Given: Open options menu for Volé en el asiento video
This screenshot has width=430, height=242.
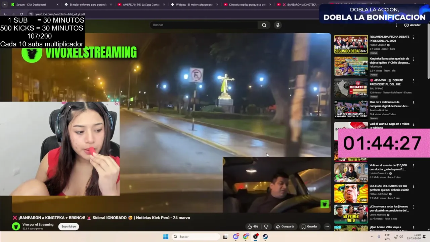Looking at the screenshot, I should 414,166.
